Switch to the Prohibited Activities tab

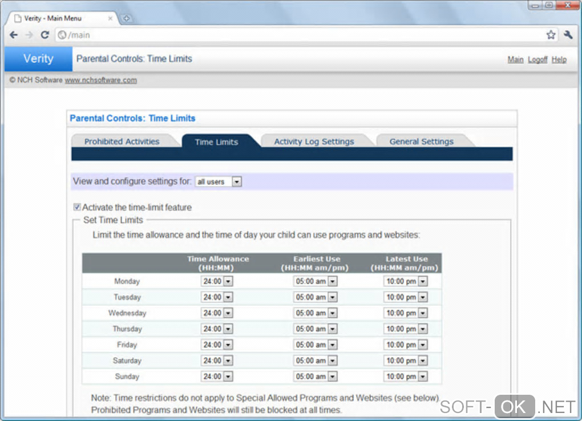click(x=122, y=141)
